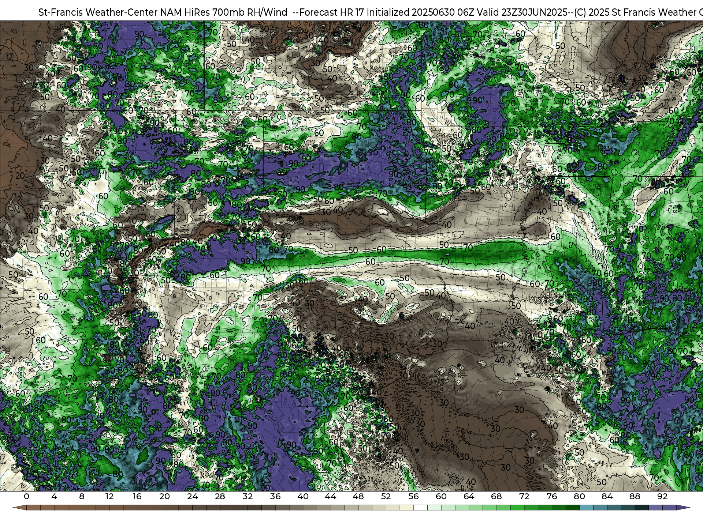The image size is (703, 512).
Task: Click the colorbar label "8"
Action: click(82, 496)
